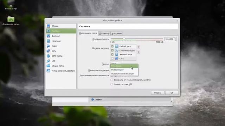The image size is (225, 126).
Task: Click the 4096 МБ maximum memory label
Action: pos(159,42)
